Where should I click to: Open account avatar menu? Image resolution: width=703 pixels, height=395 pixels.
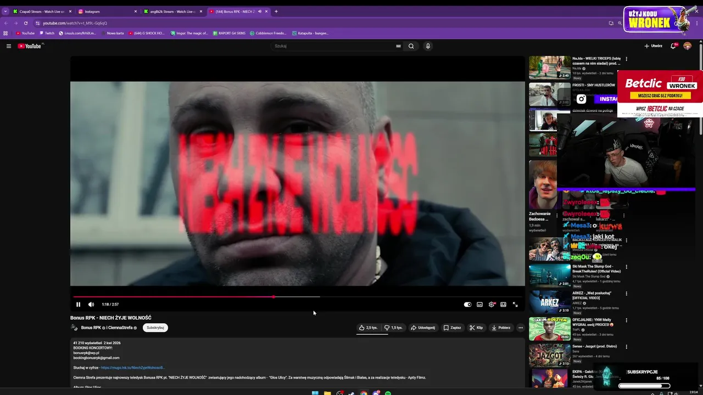pyautogui.click(x=688, y=46)
